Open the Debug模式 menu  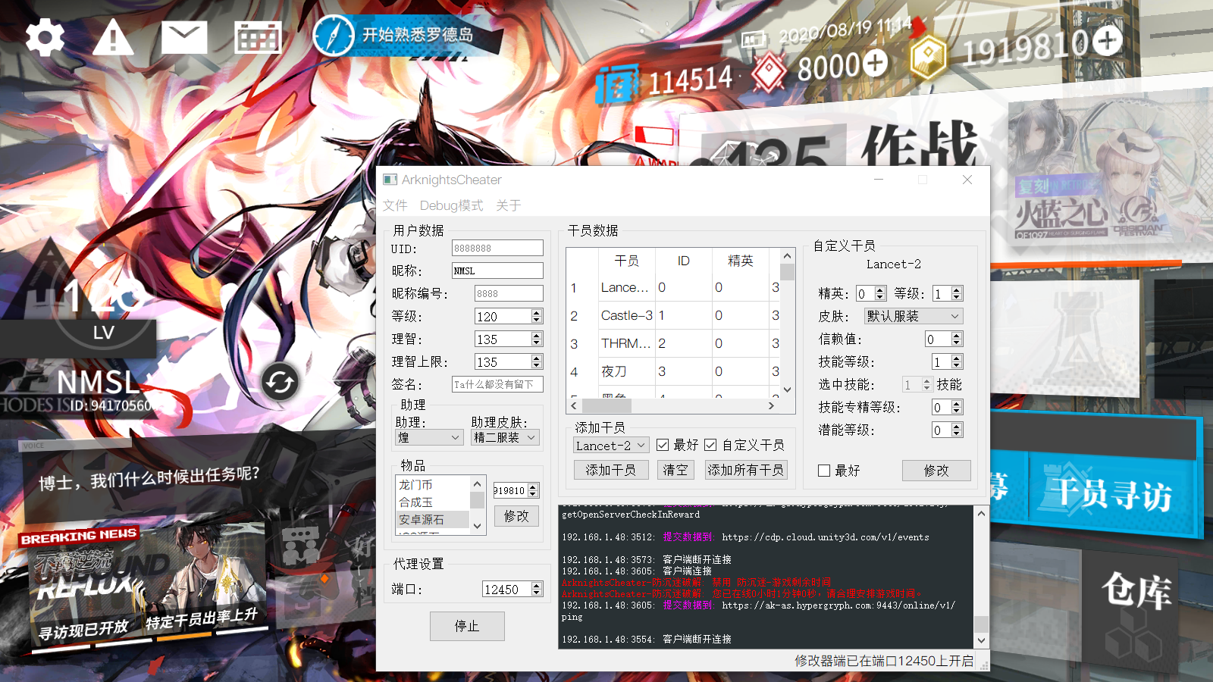451,205
